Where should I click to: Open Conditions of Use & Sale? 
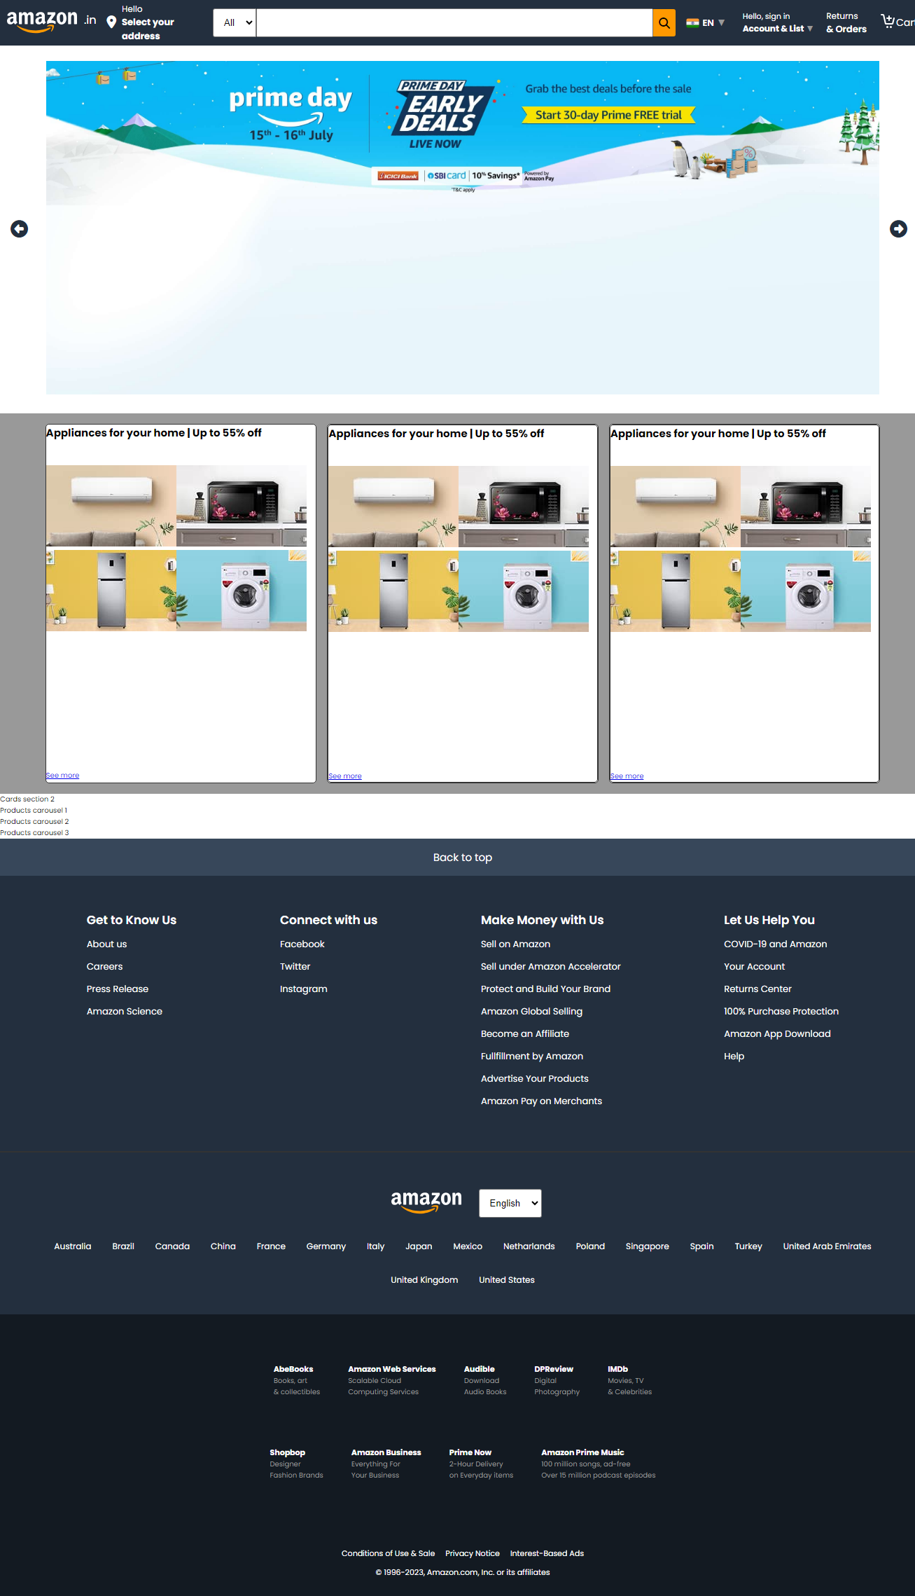pyautogui.click(x=389, y=1554)
